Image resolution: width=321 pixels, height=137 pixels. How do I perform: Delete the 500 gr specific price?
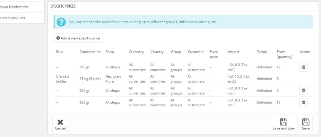point(304,67)
